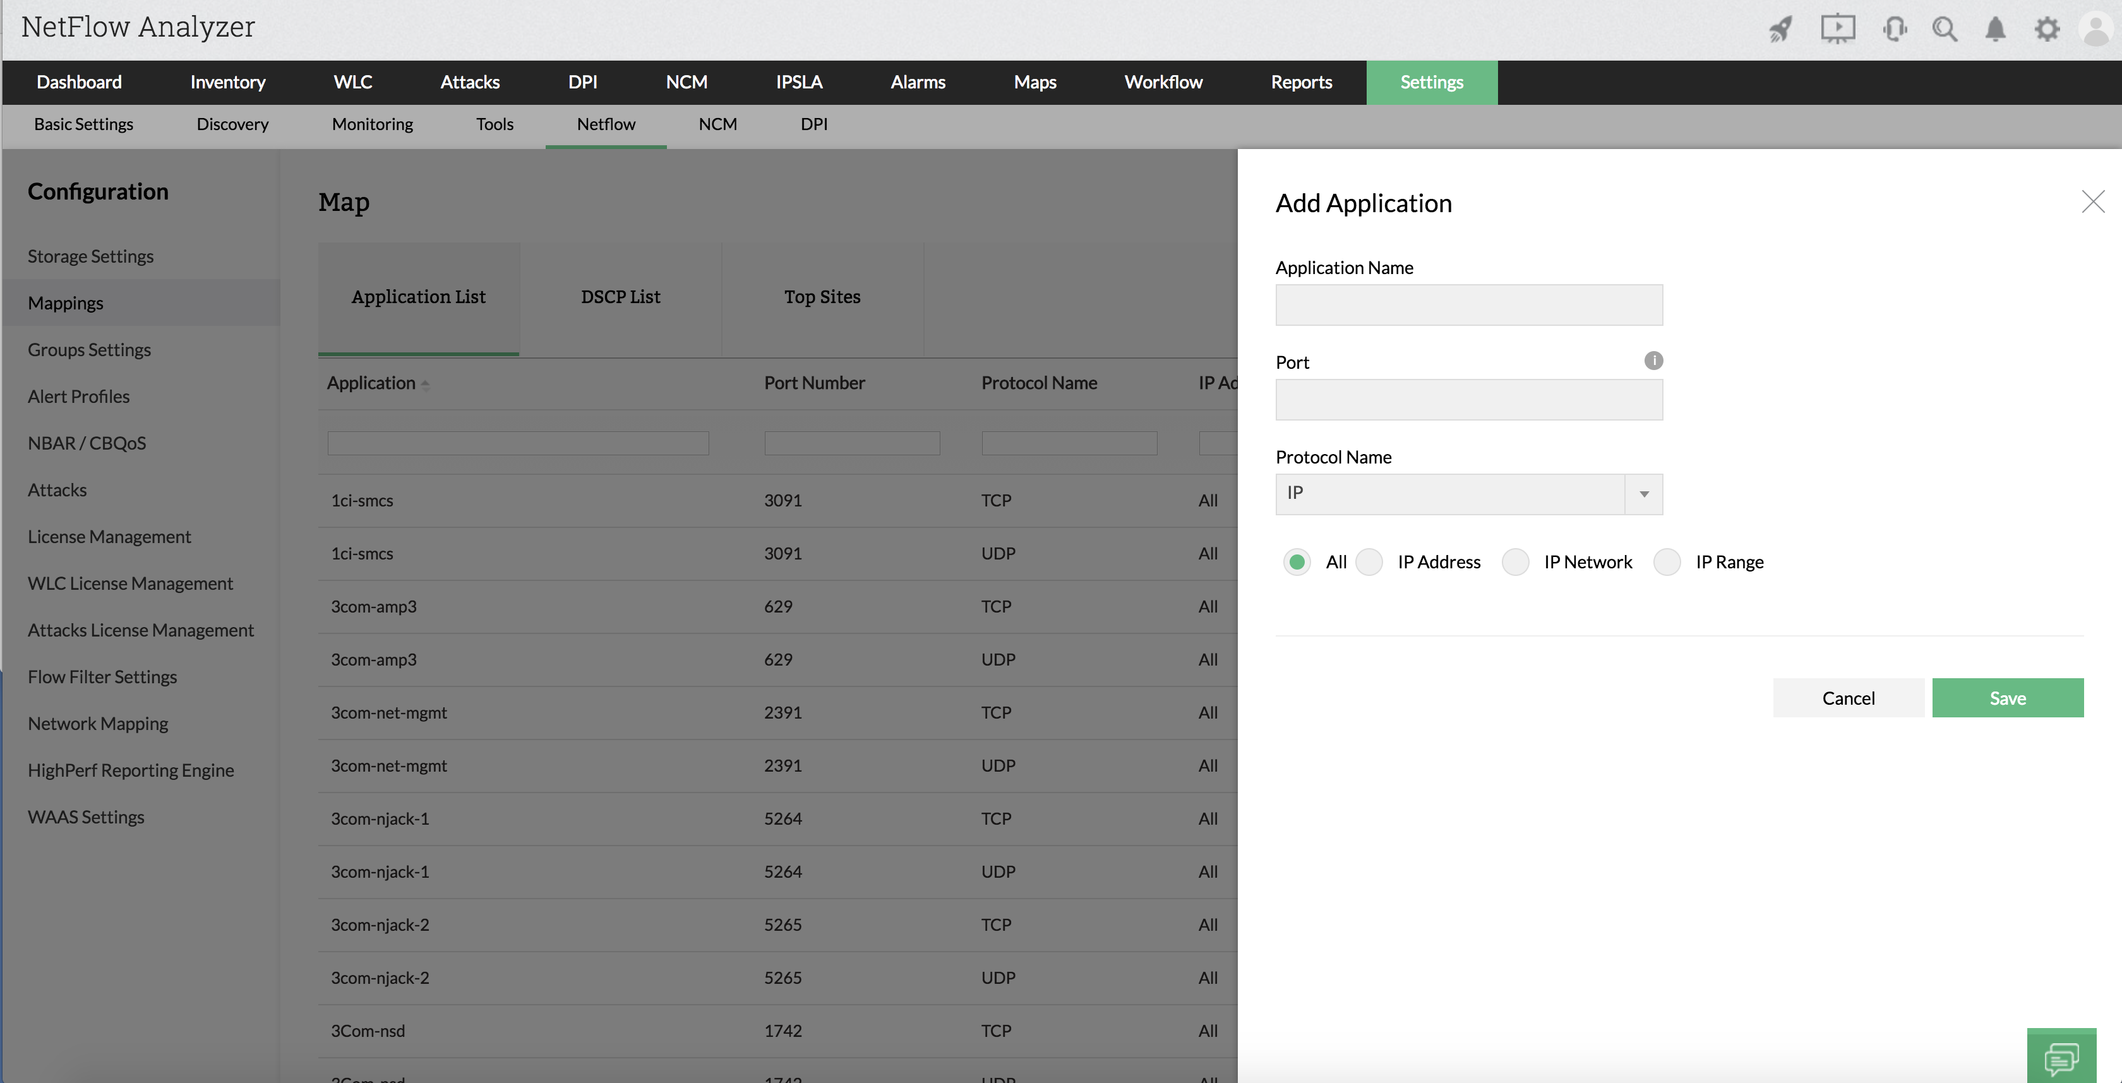Sort by the Application column header
Viewport: 2122px width, 1083px height.
371,383
